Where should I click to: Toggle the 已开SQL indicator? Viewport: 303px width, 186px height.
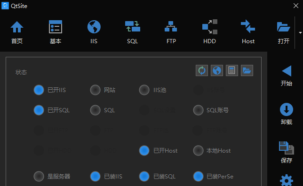(x=39, y=110)
